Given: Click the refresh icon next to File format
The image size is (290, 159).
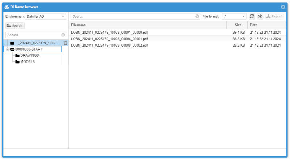Looking at the screenshot, I should click(x=252, y=16).
